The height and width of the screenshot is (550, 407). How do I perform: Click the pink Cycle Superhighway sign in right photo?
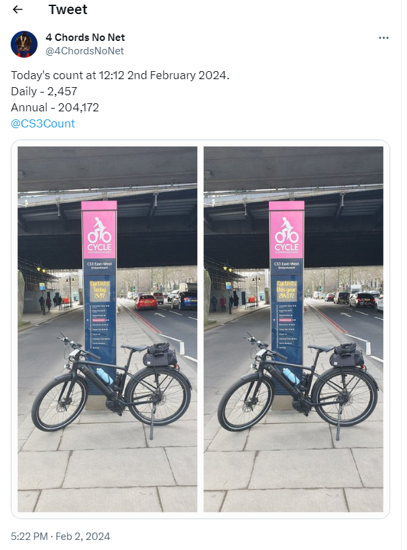[x=287, y=230]
